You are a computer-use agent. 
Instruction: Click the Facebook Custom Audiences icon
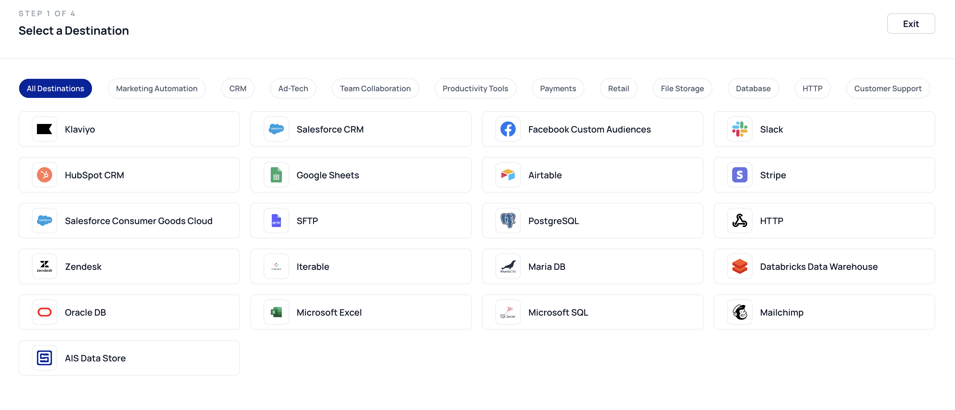[x=507, y=129]
